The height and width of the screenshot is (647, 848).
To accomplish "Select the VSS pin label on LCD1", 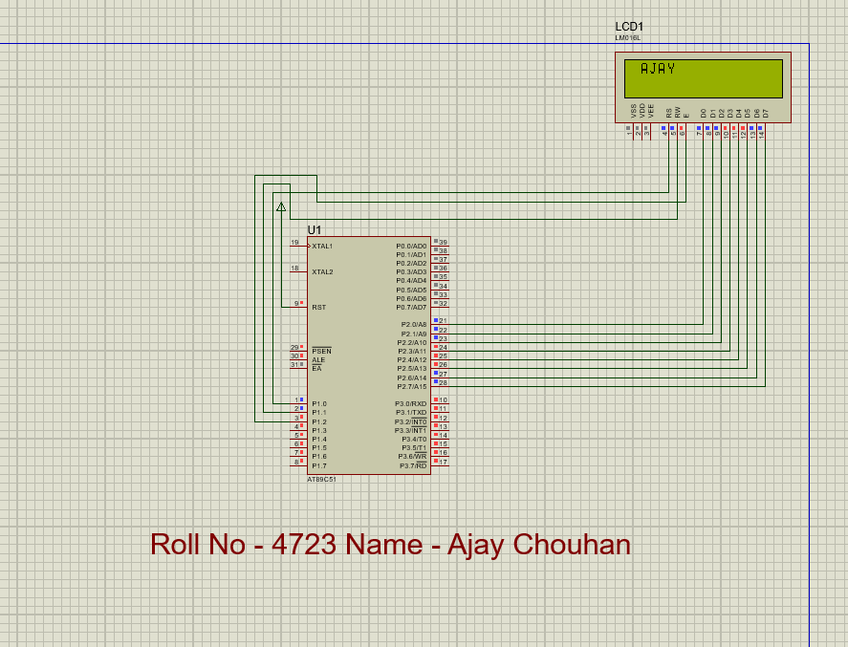I will coord(633,112).
